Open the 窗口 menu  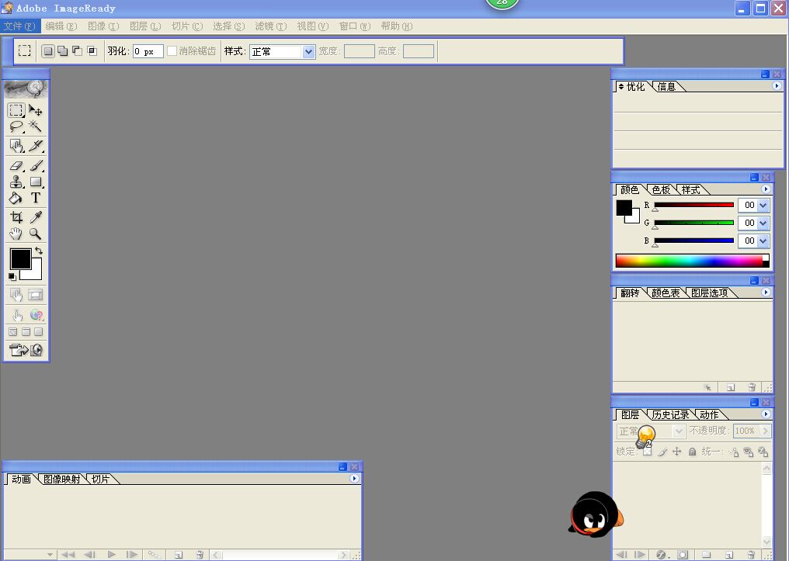point(355,26)
